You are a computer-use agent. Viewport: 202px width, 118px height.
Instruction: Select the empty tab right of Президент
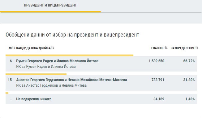(x=151, y=6)
